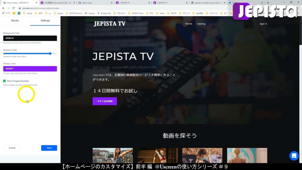302x170 pixels.
Task: Open a new browser tab with plus icon
Action: pos(268,3)
